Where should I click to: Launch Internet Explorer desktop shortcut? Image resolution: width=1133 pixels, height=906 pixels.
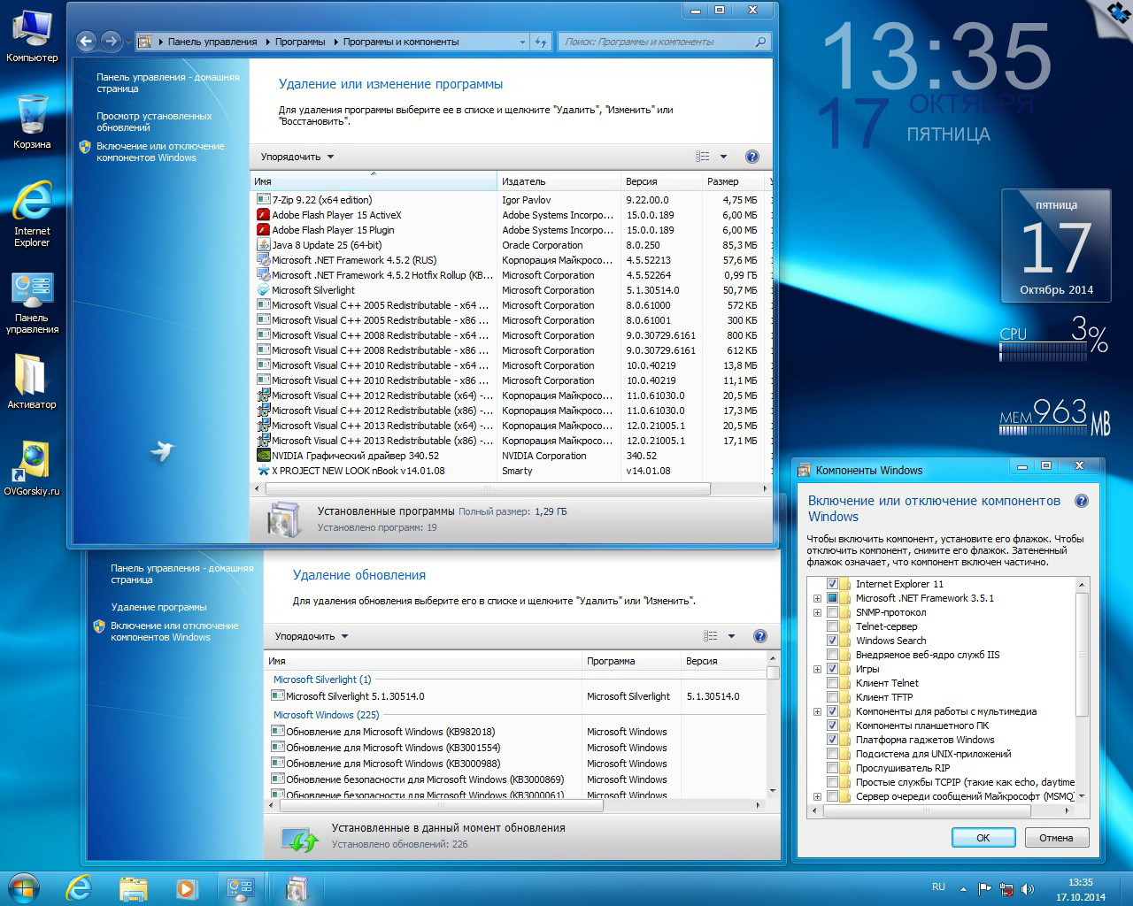point(32,212)
